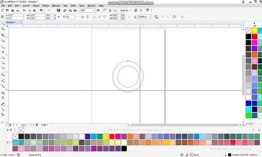Screen dimensions: 262x157
Task: Open the Effects menu
Action: [x=45, y=6]
